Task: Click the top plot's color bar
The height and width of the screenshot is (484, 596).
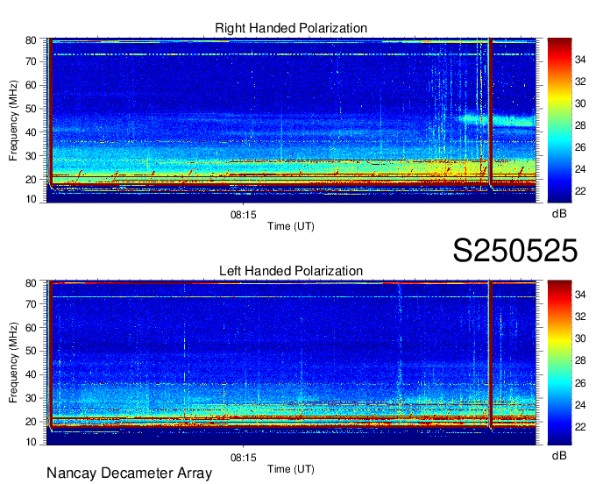Action: click(x=559, y=120)
